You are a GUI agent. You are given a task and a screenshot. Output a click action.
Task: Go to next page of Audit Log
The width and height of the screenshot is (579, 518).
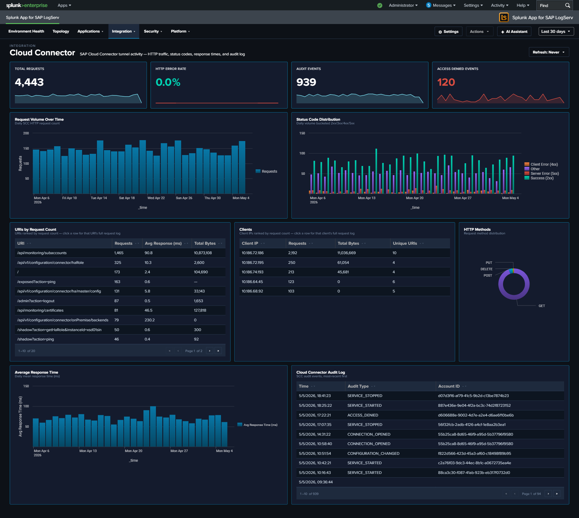tap(548, 494)
